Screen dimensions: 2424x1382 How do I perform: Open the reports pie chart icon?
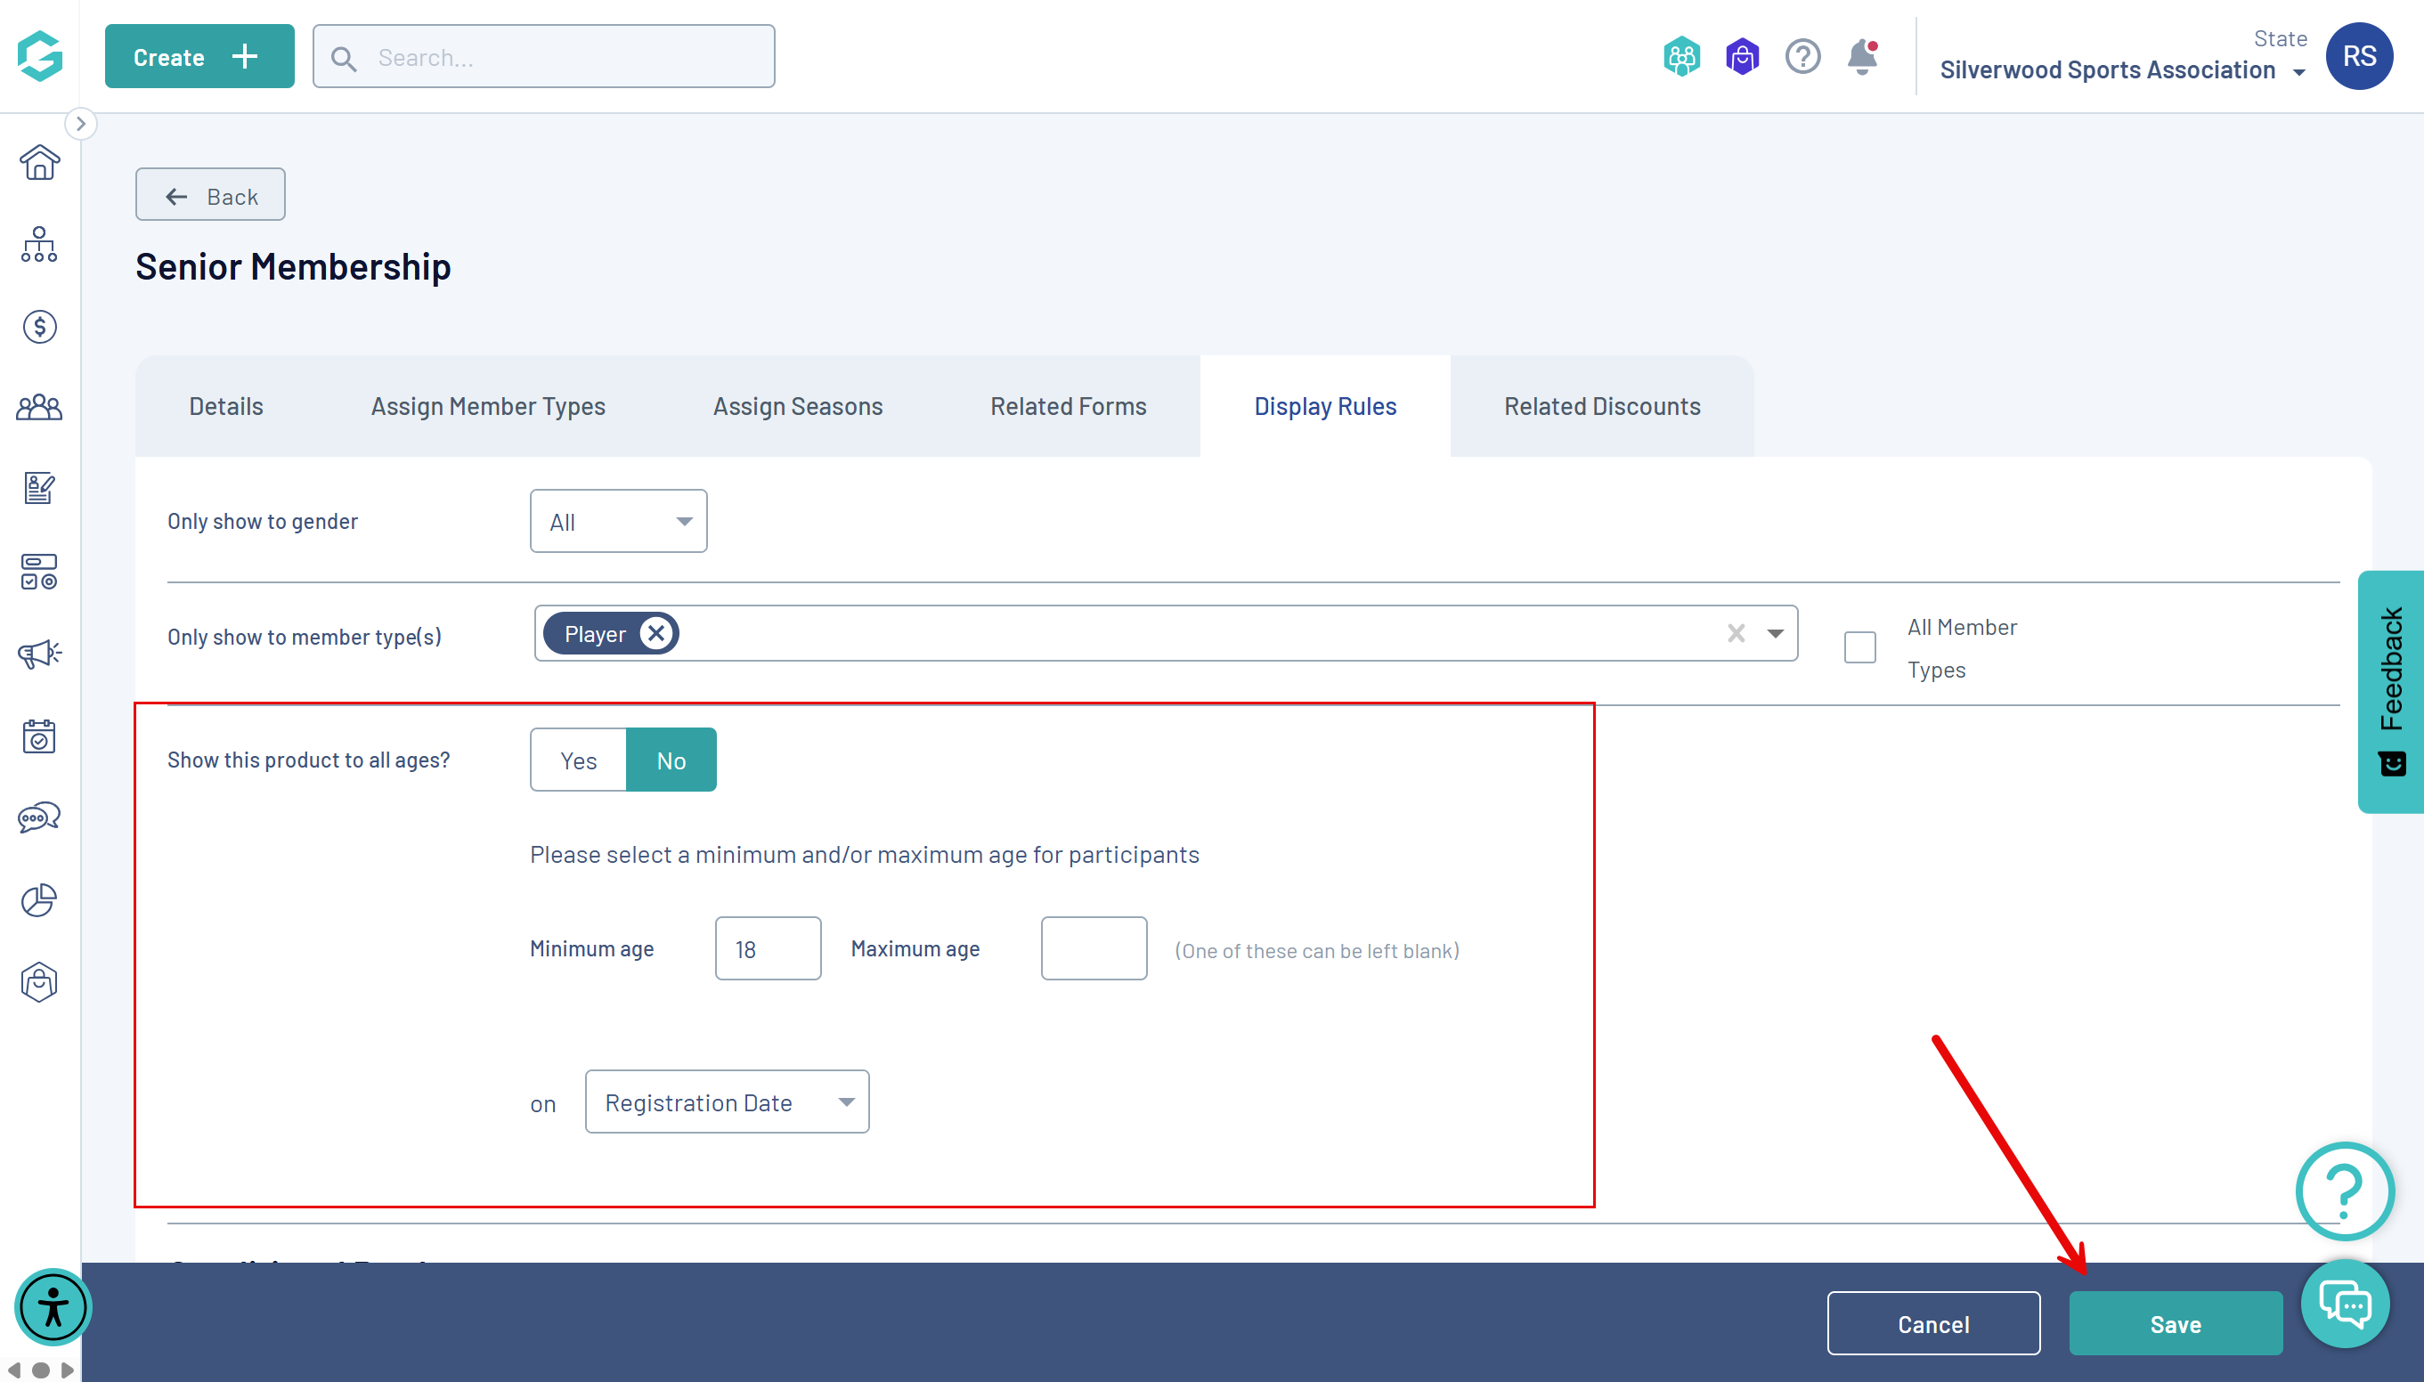(x=39, y=900)
